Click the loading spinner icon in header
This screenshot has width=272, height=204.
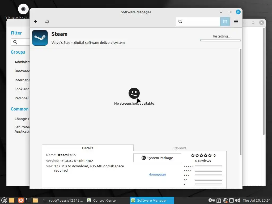pos(47,22)
